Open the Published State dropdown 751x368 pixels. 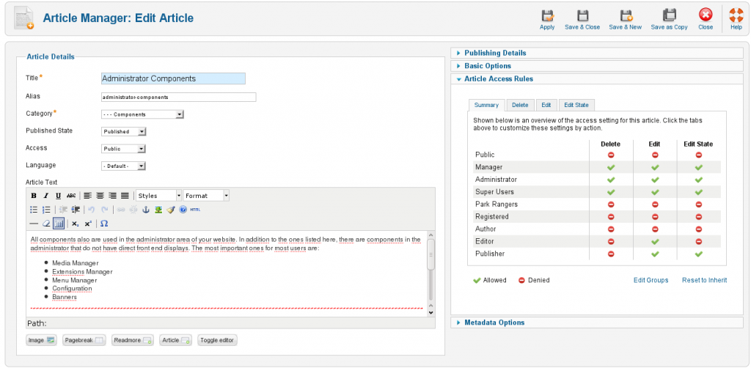123,132
